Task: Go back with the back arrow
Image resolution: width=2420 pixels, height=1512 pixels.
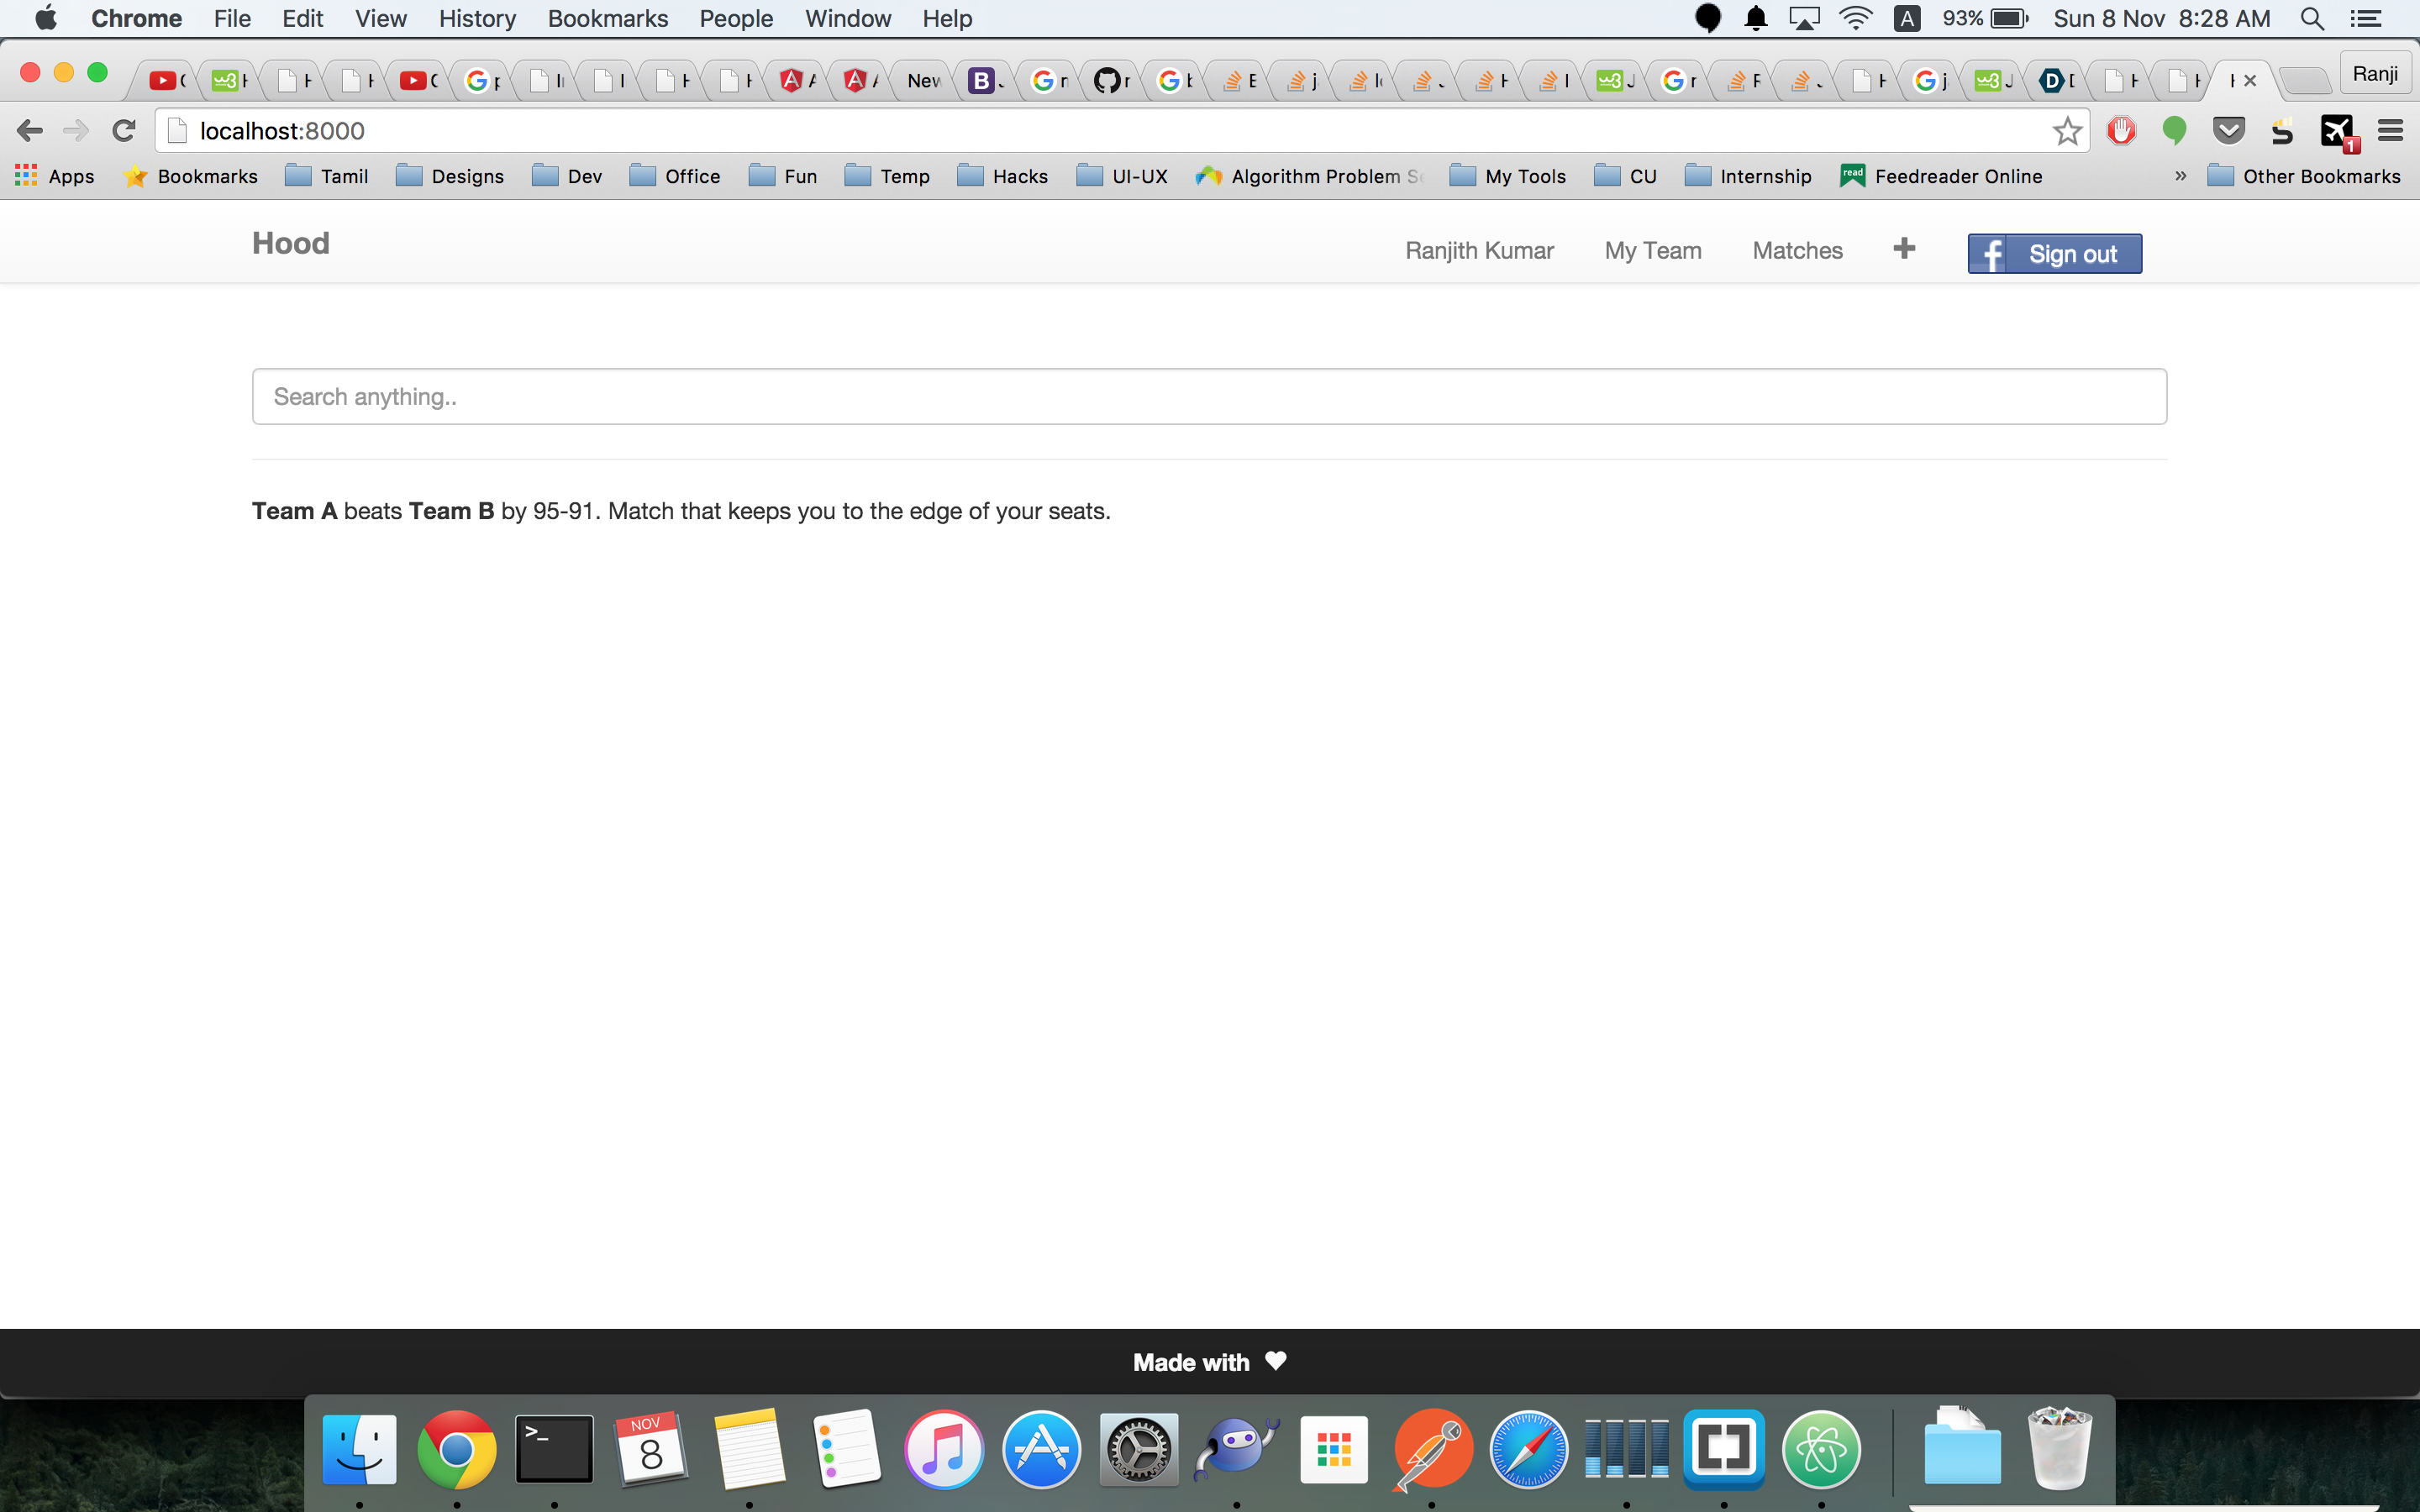Action: coord(30,131)
